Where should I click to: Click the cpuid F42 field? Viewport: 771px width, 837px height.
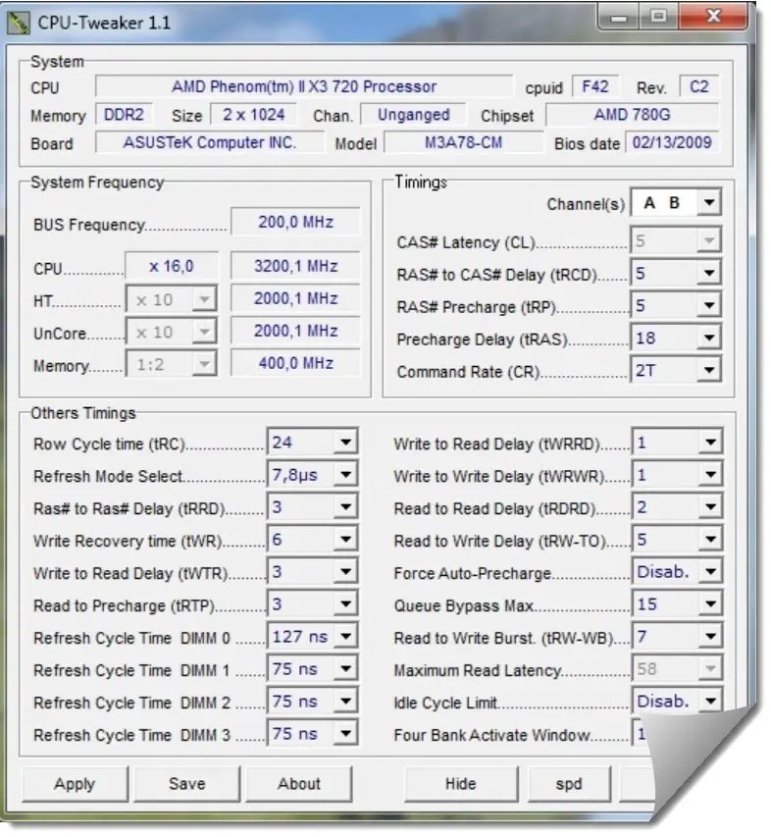pyautogui.click(x=594, y=86)
